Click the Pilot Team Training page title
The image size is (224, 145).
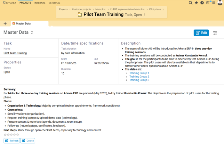pyautogui.click(x=103, y=14)
